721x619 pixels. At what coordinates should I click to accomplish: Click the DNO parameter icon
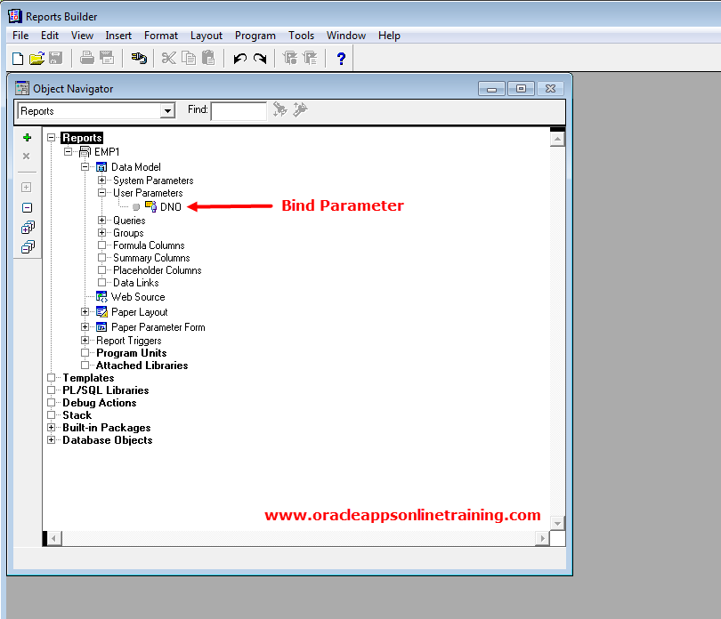pyautogui.click(x=150, y=206)
